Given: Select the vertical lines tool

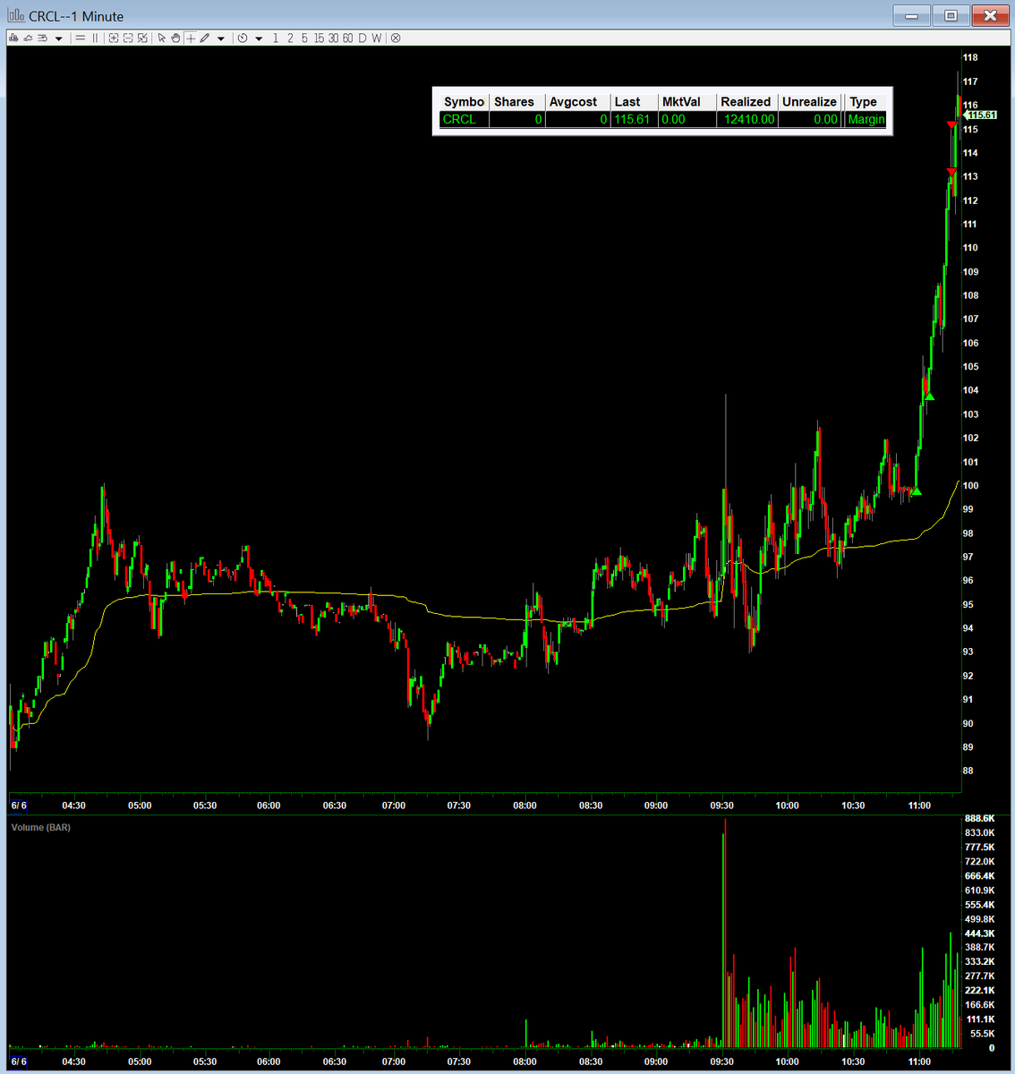Looking at the screenshot, I should 95,38.
